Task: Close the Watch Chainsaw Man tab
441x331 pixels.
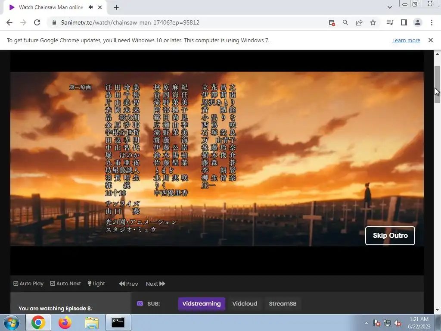Action: [100, 7]
